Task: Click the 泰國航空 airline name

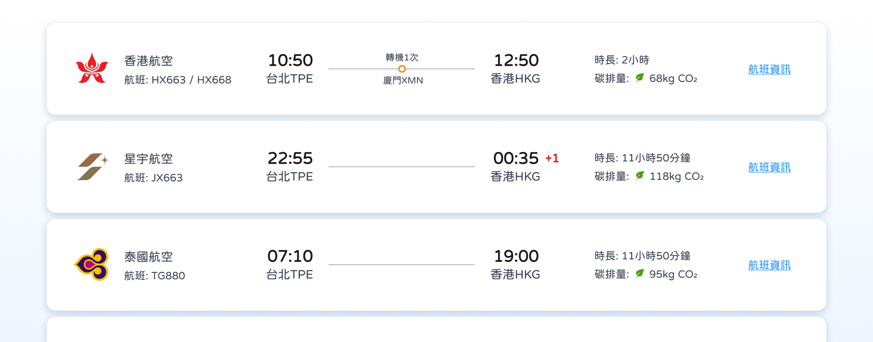Action: point(149,257)
